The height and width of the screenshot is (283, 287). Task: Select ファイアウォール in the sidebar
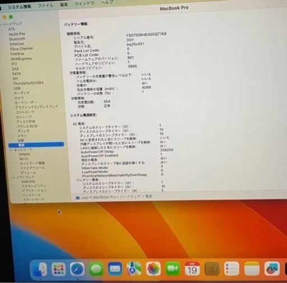(x=33, y=168)
